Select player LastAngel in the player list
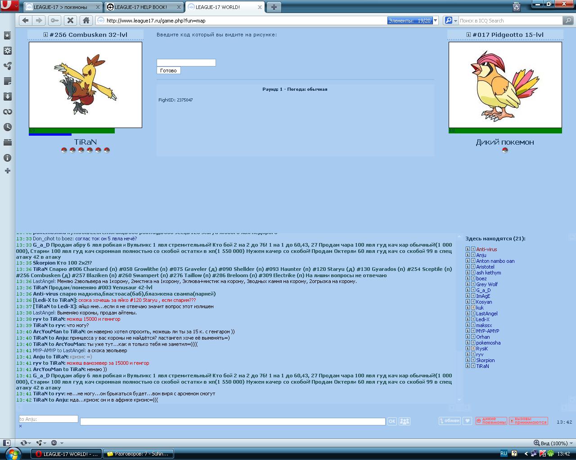Image resolution: width=576 pixels, height=460 pixels. tap(487, 314)
